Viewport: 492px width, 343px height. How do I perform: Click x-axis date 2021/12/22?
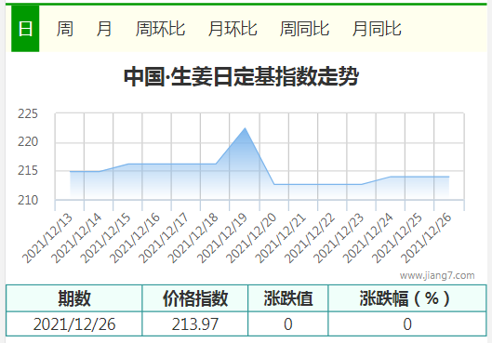click(x=310, y=238)
